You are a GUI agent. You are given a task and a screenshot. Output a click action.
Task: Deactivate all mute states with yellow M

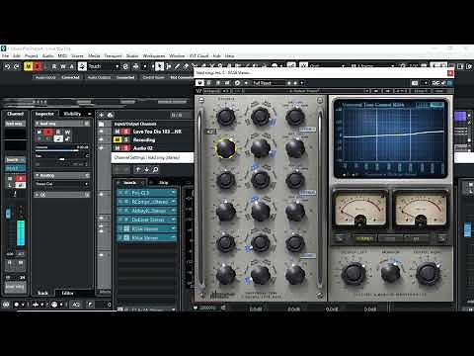pos(28,66)
